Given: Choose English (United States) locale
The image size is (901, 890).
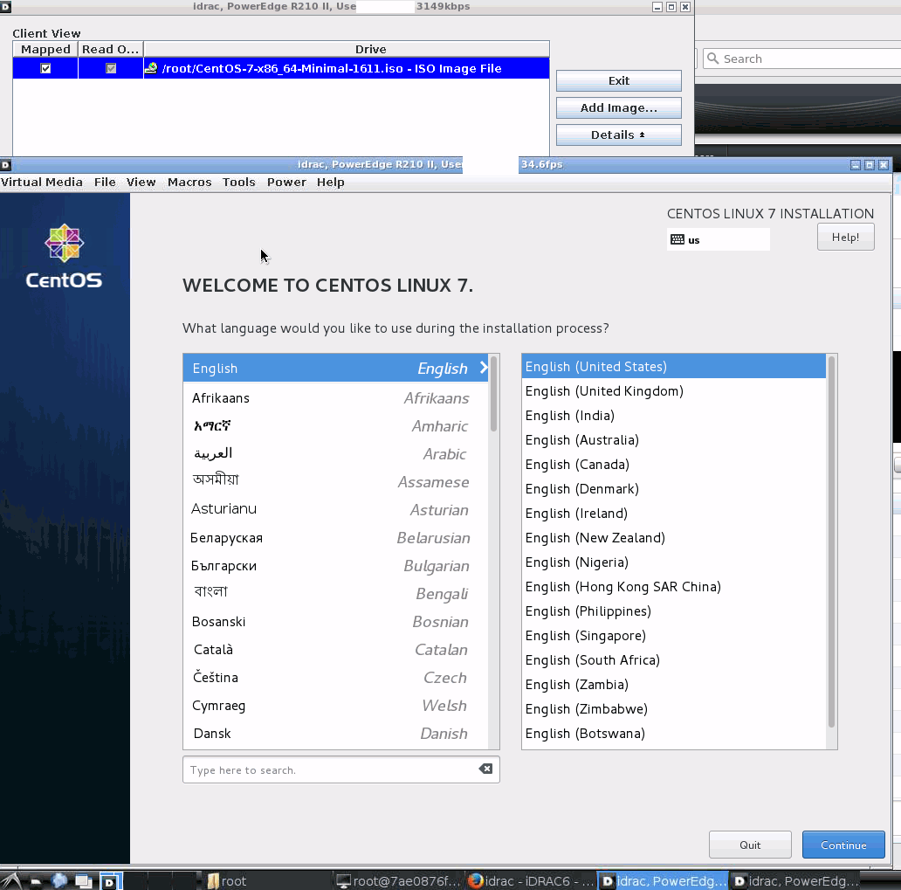Looking at the screenshot, I should [x=673, y=366].
